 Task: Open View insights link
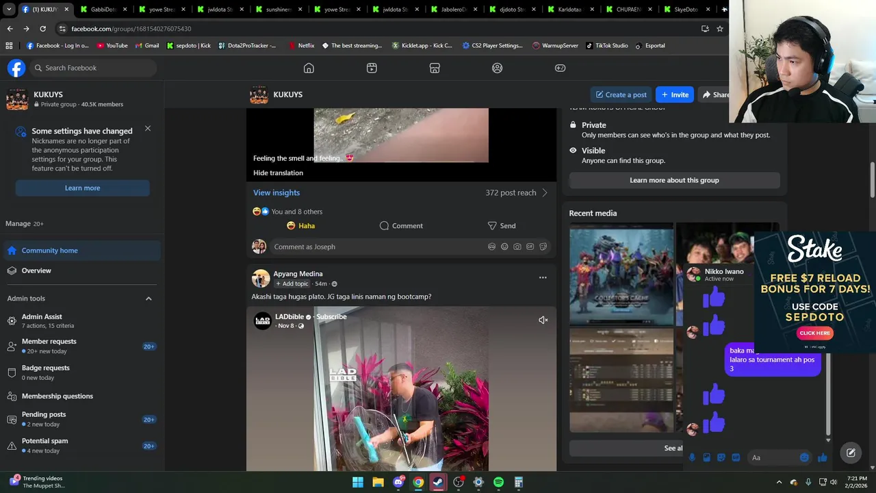point(276,192)
